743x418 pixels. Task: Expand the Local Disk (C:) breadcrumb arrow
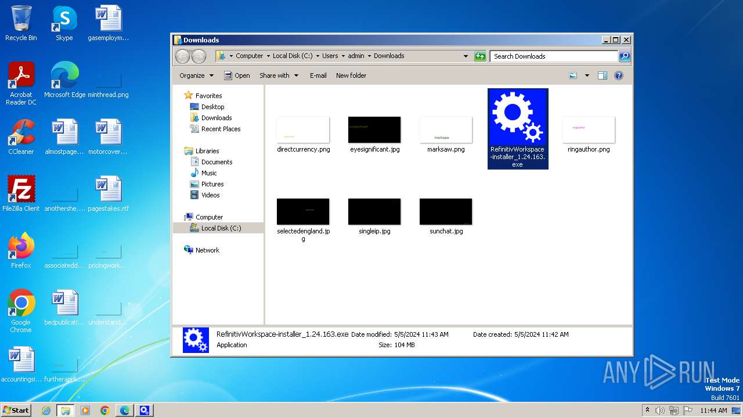pos(318,56)
